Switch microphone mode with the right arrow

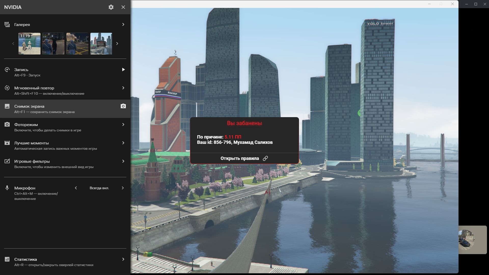[x=123, y=188]
